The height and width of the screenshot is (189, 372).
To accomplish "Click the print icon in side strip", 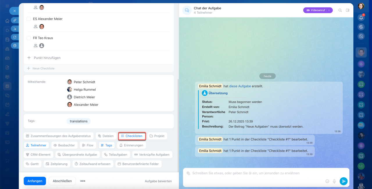I will [15, 45].
